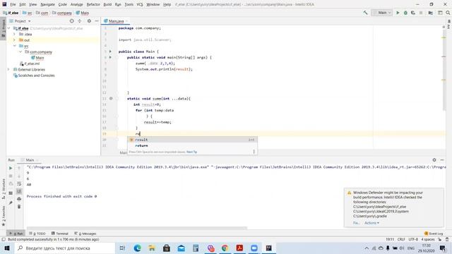Viewport: 452px width, 254px height.
Task: Click the locate/scroll-from-source target icon in Project panel
Action: tap(72, 21)
